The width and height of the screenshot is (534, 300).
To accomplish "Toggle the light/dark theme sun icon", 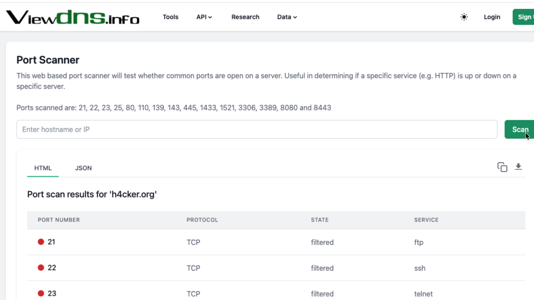I will point(464,17).
